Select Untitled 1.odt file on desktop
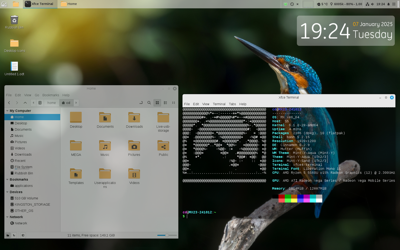The width and height of the screenshot is (400, 250). (x=14, y=69)
